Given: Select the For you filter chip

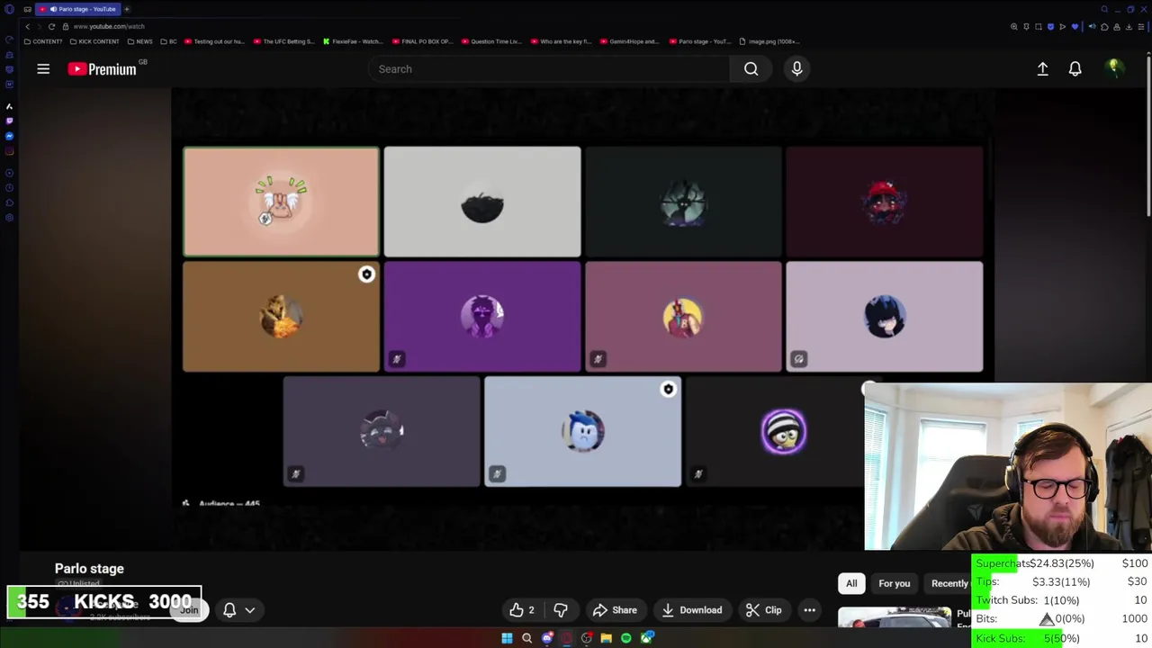Looking at the screenshot, I should (x=894, y=583).
